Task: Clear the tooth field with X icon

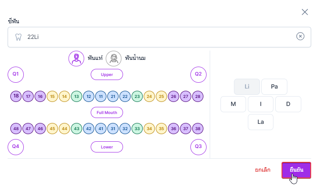Action: [x=300, y=37]
